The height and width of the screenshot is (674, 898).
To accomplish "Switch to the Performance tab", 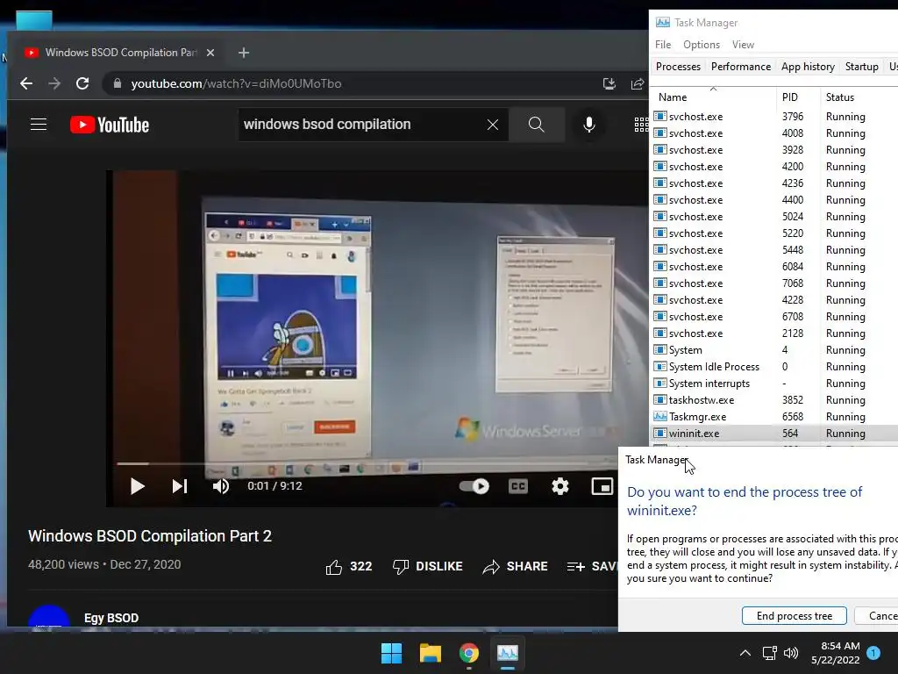I will click(x=740, y=67).
